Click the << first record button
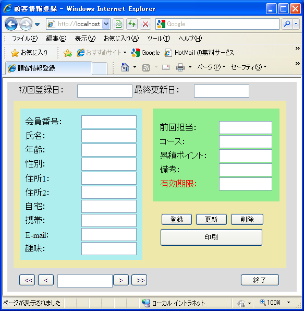 pos(27,280)
